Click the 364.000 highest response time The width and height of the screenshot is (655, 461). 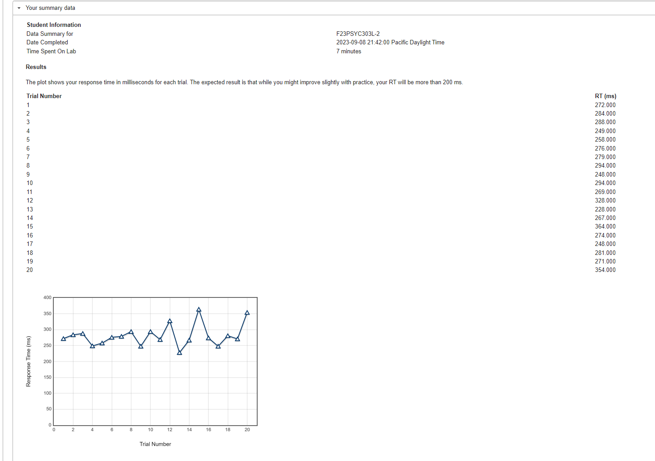pyautogui.click(x=605, y=227)
